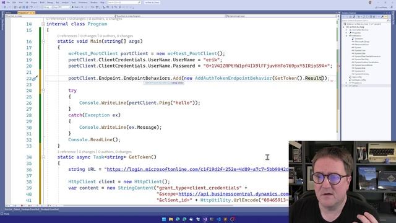Click Switch Views icon in Solution Explorer
Screen dimensions: 396x223
(x=354, y=17)
